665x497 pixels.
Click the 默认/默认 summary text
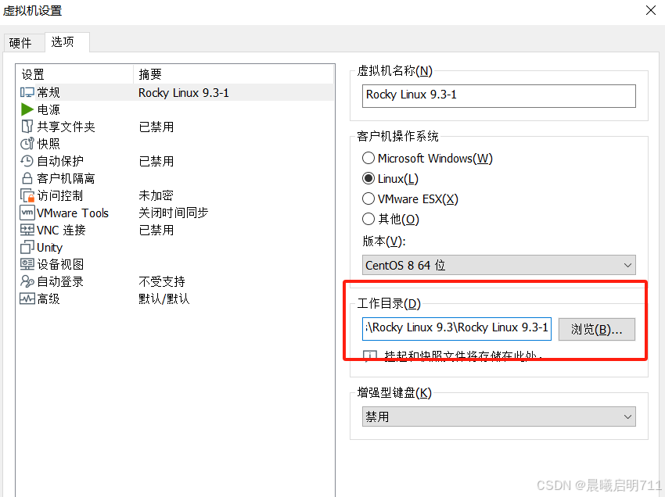tap(164, 299)
